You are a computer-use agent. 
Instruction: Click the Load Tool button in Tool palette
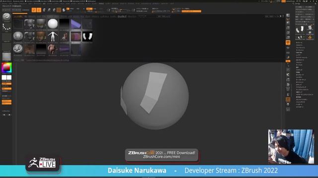(x=300, y=7)
